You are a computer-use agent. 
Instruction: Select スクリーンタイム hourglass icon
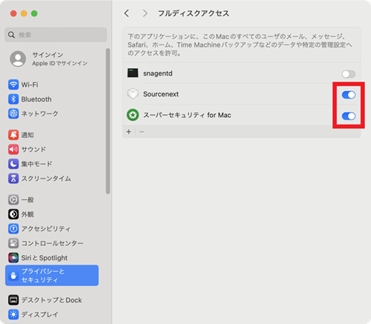coord(13,179)
